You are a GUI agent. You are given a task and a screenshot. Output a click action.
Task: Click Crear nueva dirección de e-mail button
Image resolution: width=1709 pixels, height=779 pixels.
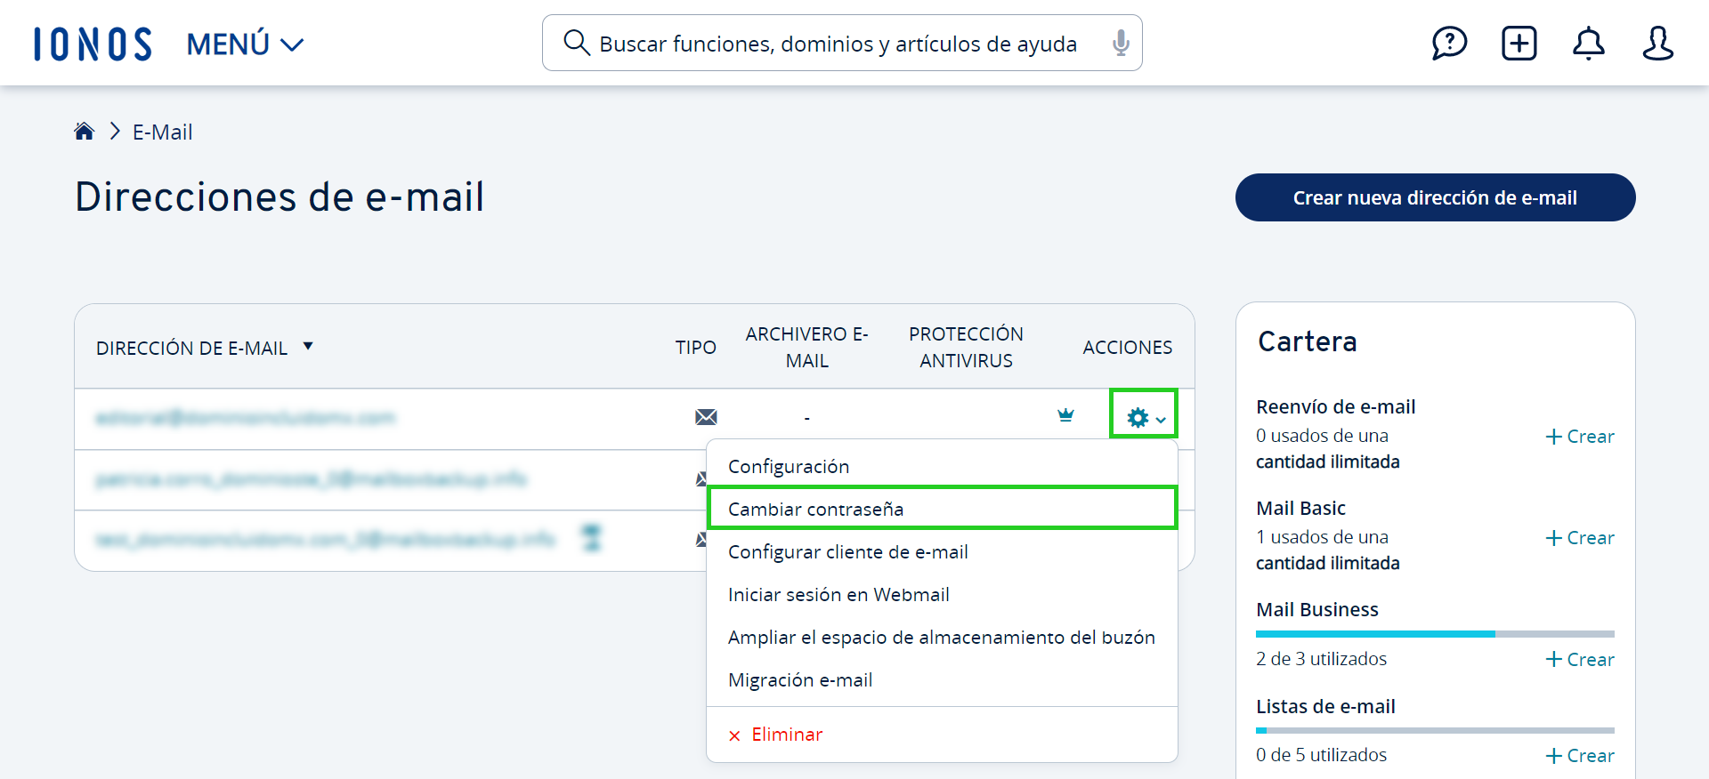[1435, 197]
